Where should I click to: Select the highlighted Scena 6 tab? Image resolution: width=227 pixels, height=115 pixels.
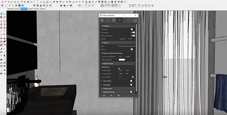coord(24,9)
